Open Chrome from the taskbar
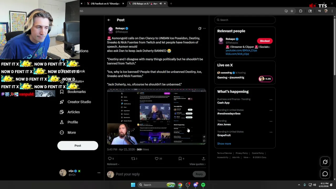Viewport: 336px width, 189px height. pos(180,185)
